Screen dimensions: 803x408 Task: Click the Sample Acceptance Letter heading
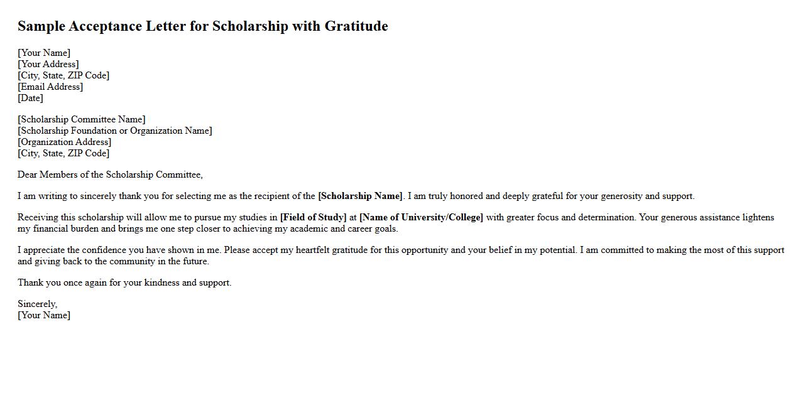point(202,26)
